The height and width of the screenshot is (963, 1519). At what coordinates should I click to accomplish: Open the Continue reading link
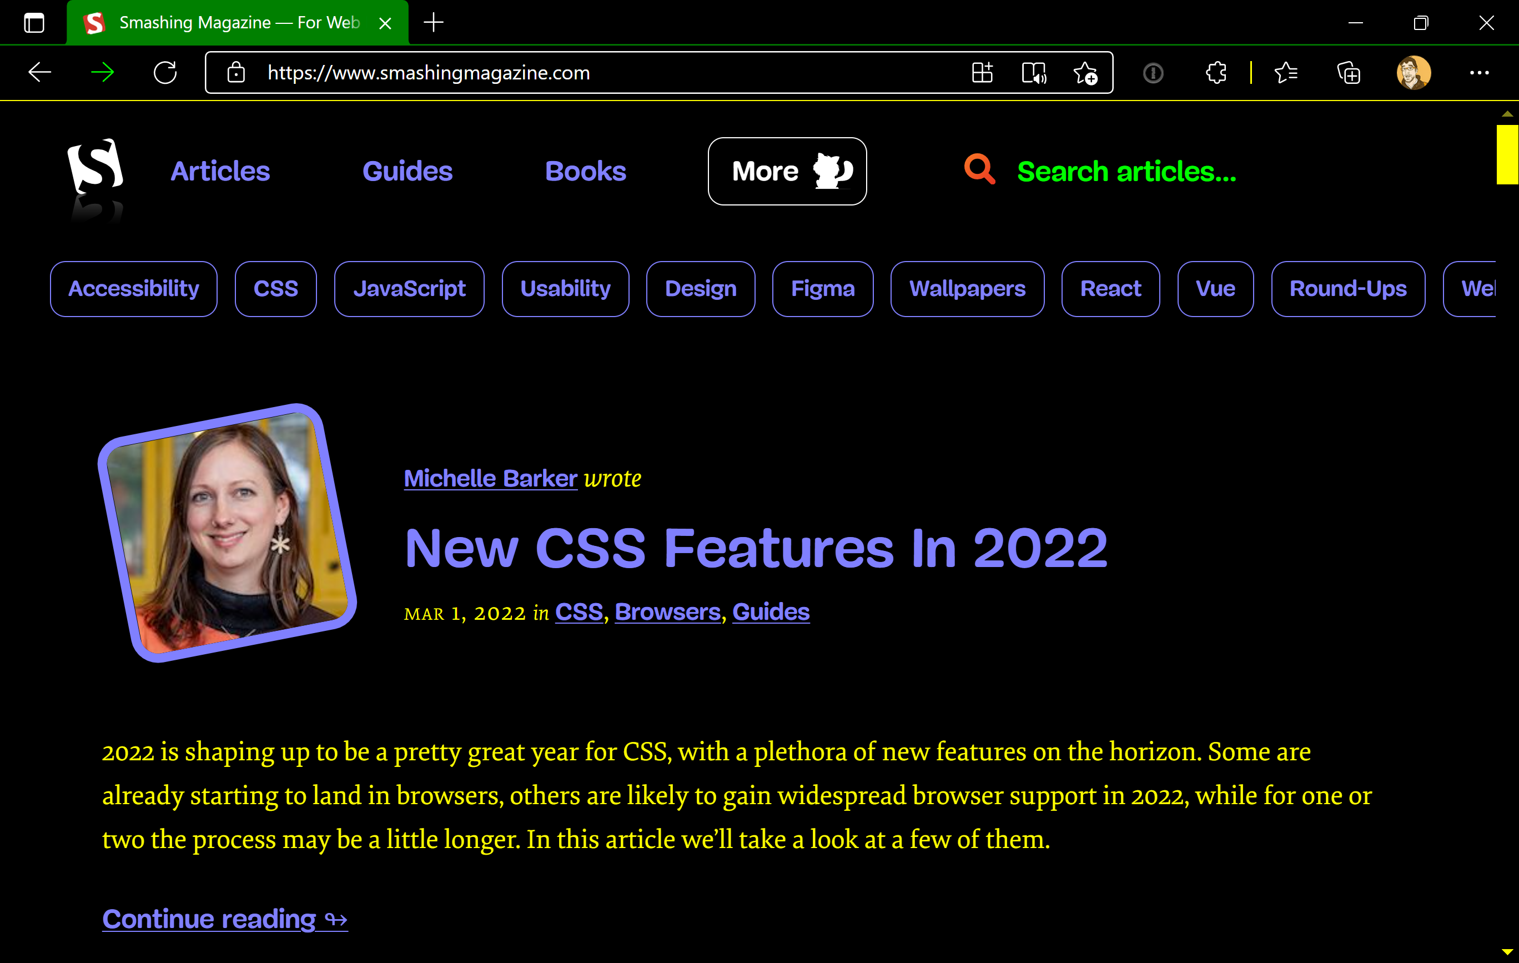pyautogui.click(x=224, y=919)
